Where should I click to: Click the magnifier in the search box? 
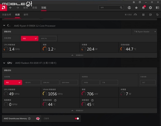point(121,8)
